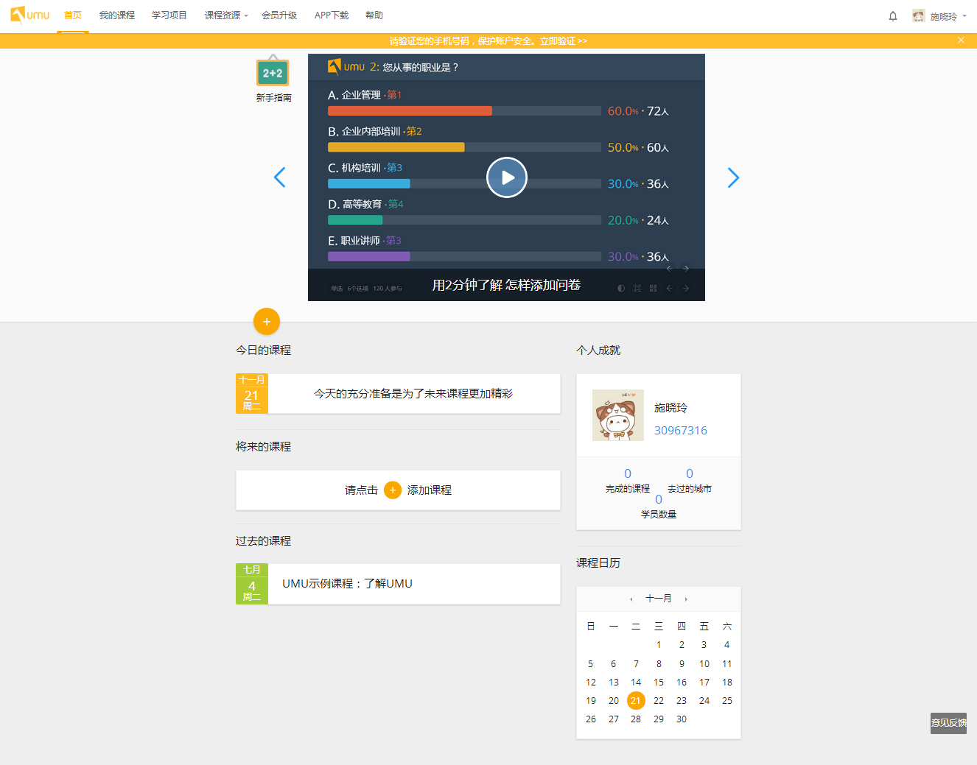Image resolution: width=977 pixels, height=765 pixels.
Task: Open 帮助 in the top menu
Action: [374, 15]
